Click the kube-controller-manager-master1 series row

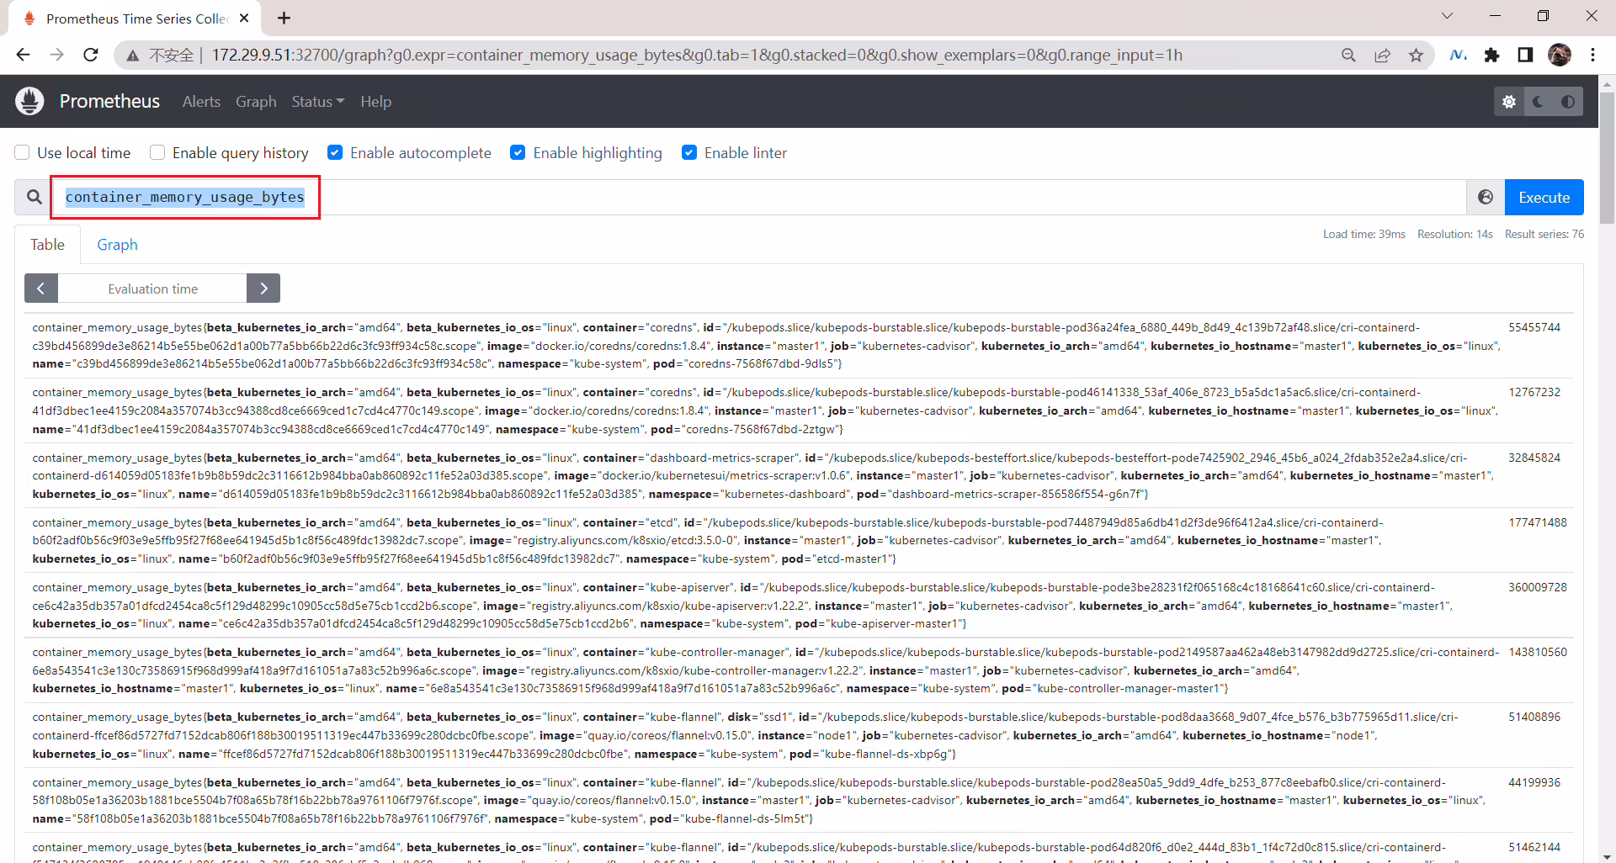(799, 670)
